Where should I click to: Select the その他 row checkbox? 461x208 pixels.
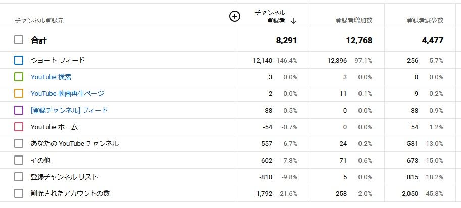(19, 160)
